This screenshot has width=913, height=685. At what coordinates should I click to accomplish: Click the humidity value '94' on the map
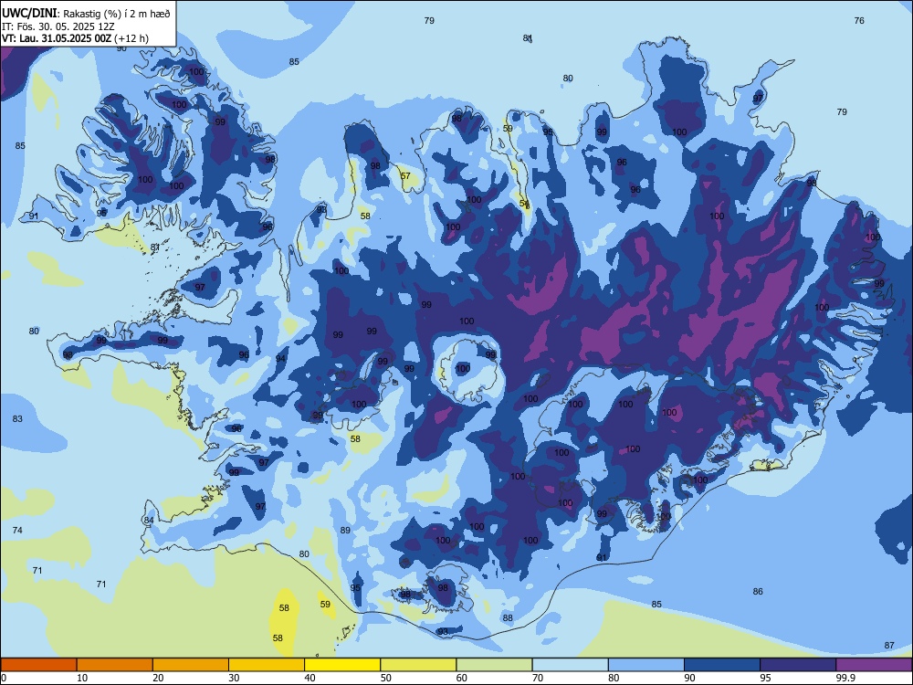point(280,358)
